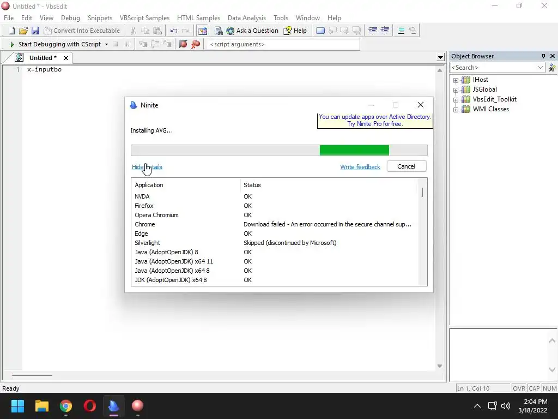Click the stop debugging square icon
558x419 pixels.
(x=116, y=44)
